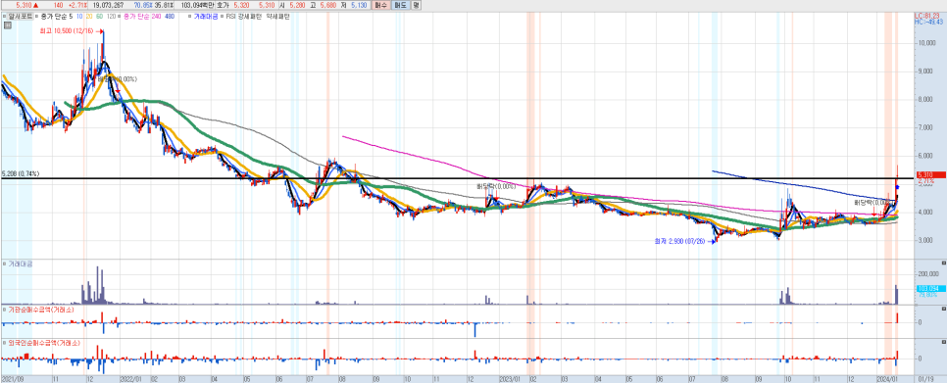The image size is (947, 383).
Task: Select the 480 moving average label
Action: tap(170, 17)
